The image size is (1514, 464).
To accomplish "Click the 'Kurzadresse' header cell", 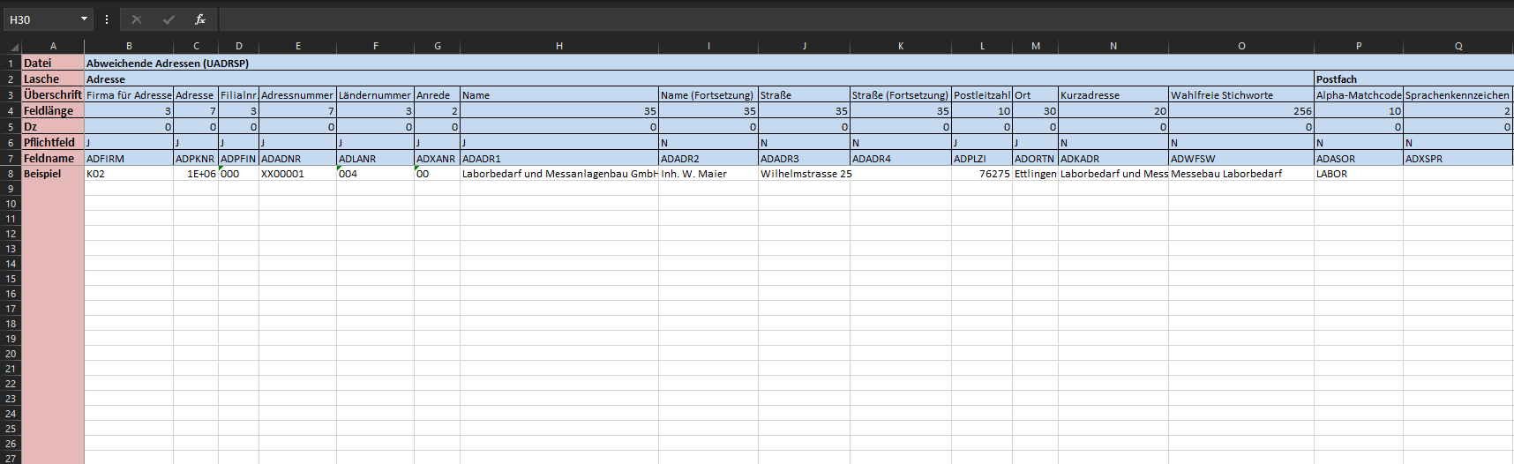I will click(1113, 95).
